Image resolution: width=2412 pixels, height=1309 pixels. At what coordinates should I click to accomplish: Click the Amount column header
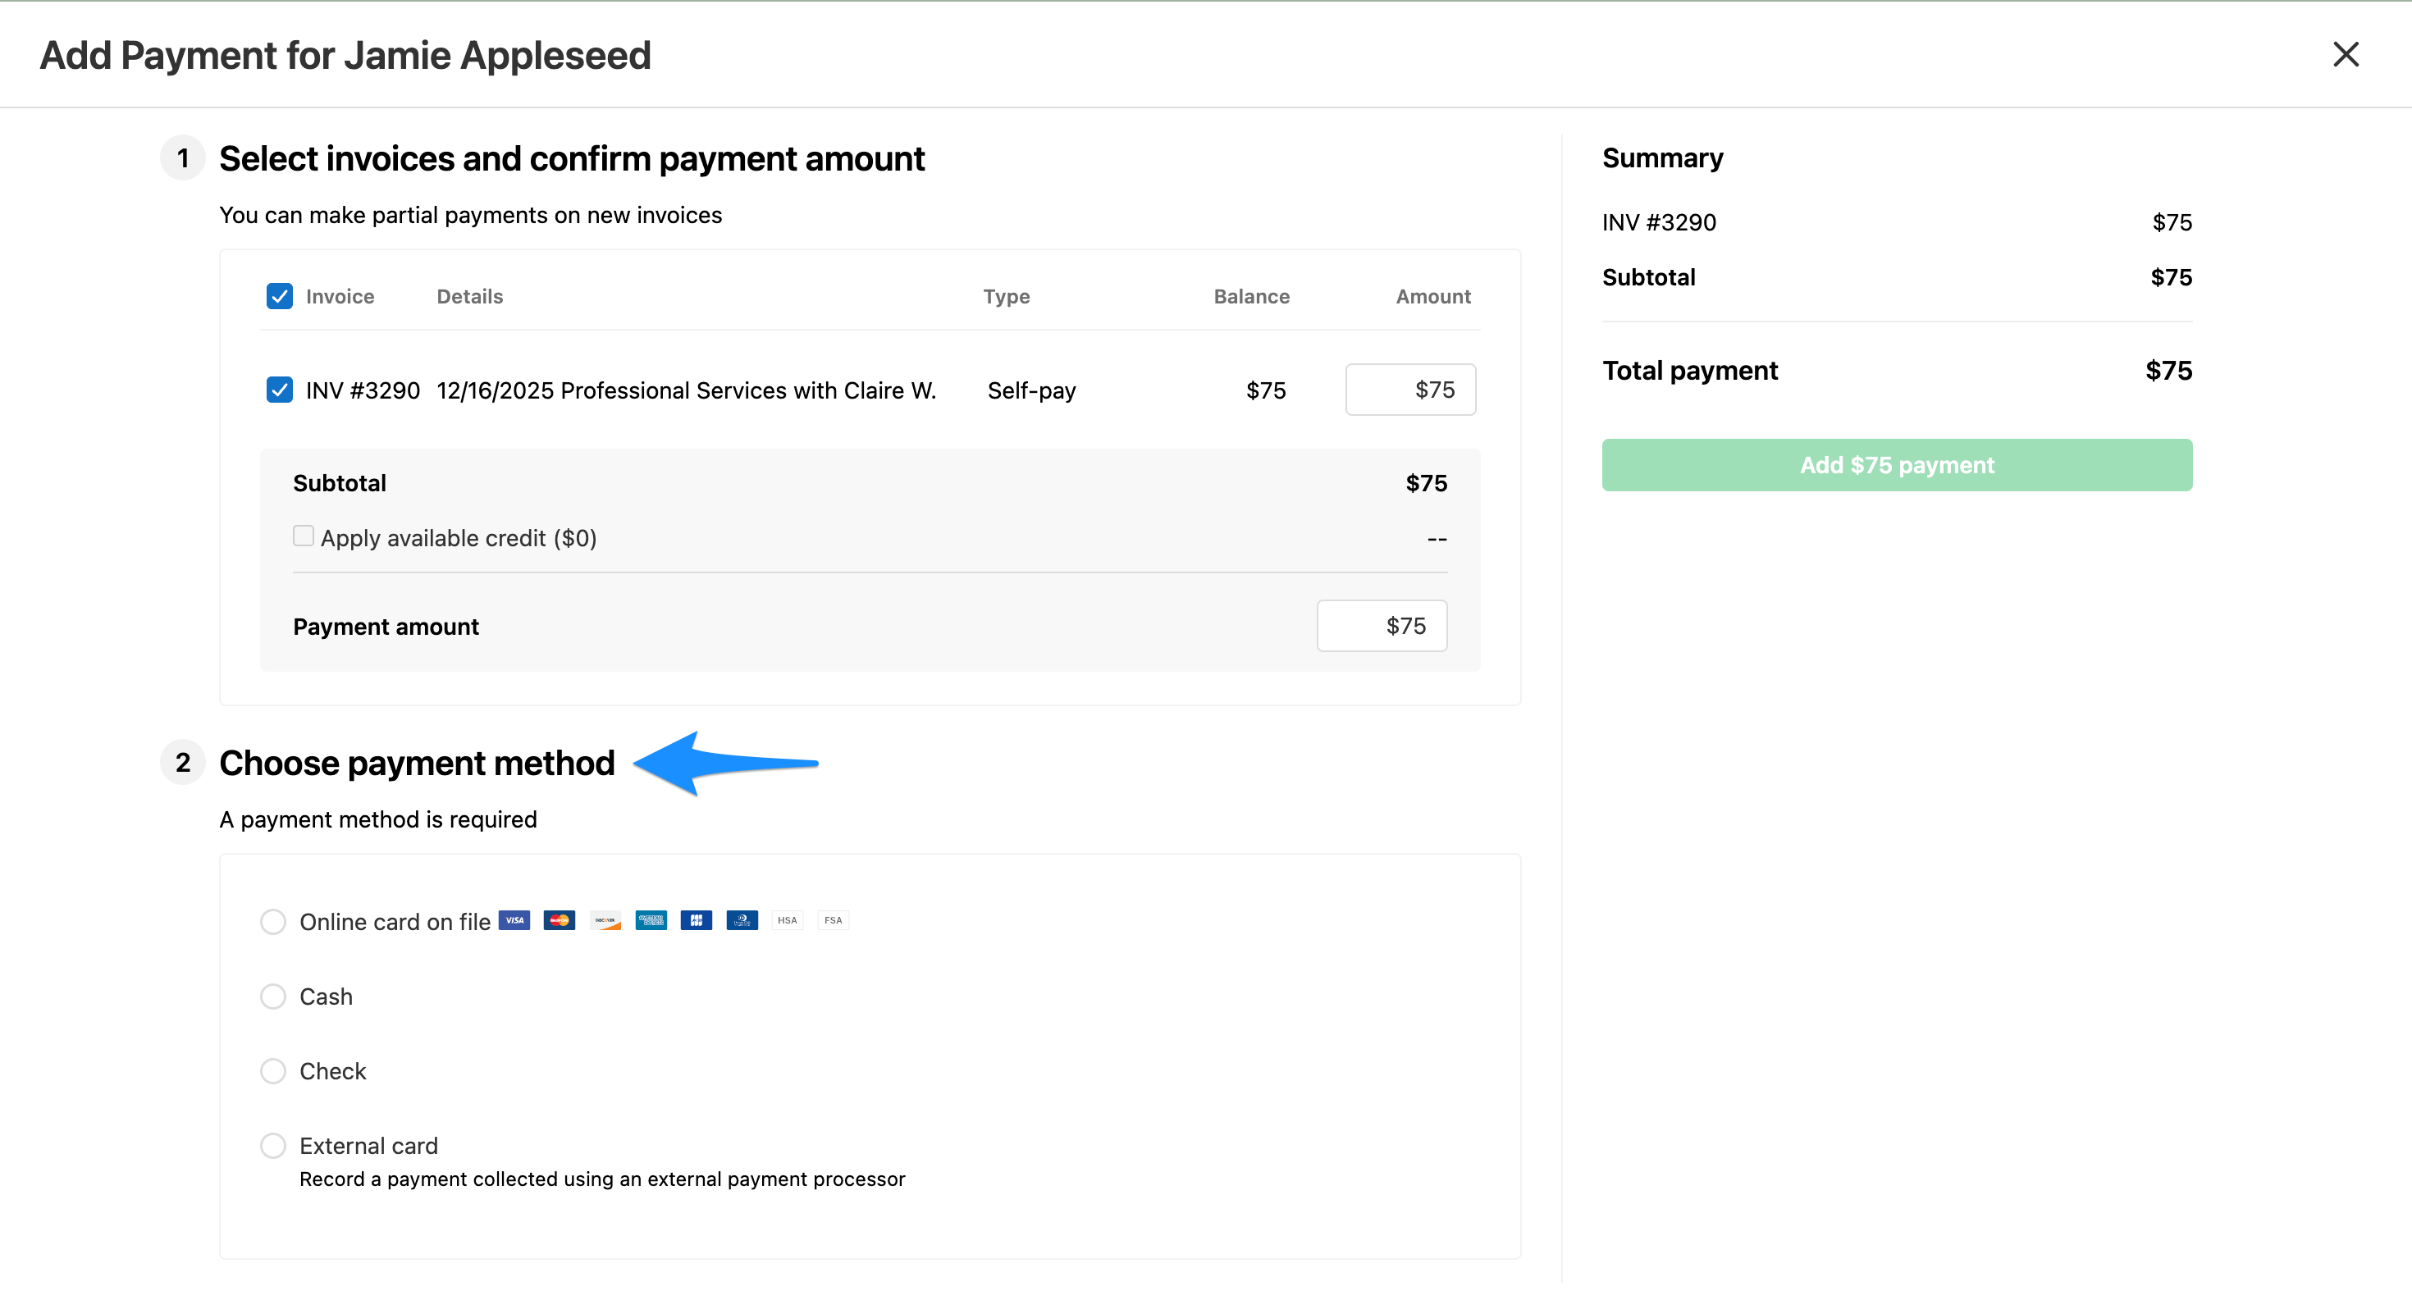(x=1433, y=297)
